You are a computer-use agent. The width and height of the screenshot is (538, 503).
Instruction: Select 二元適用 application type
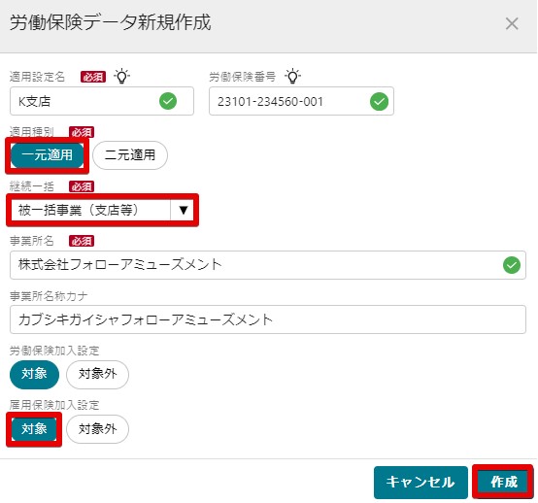[130, 155]
